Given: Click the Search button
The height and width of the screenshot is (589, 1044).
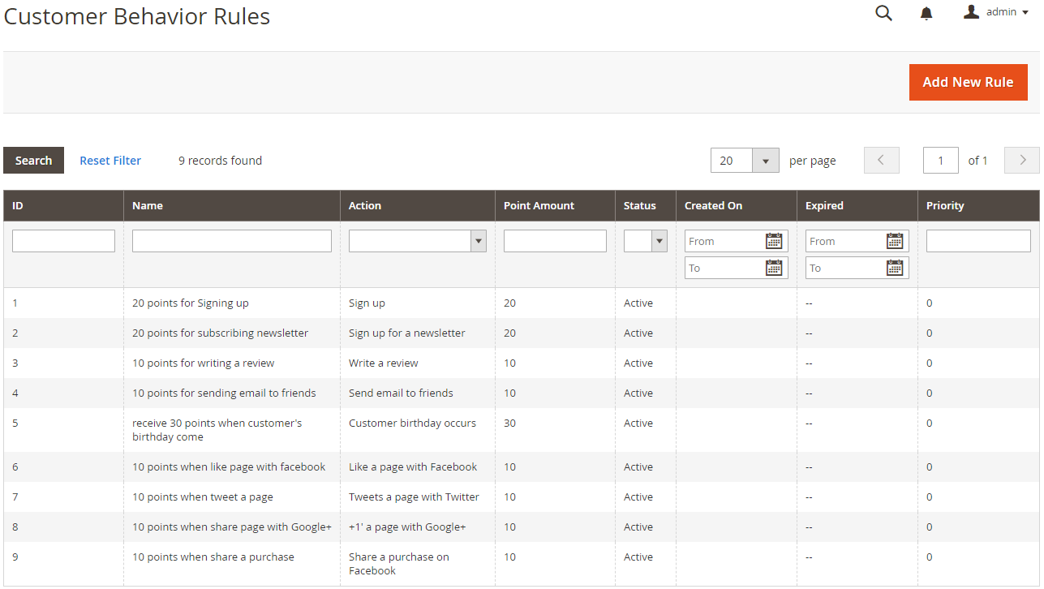Looking at the screenshot, I should [x=33, y=161].
